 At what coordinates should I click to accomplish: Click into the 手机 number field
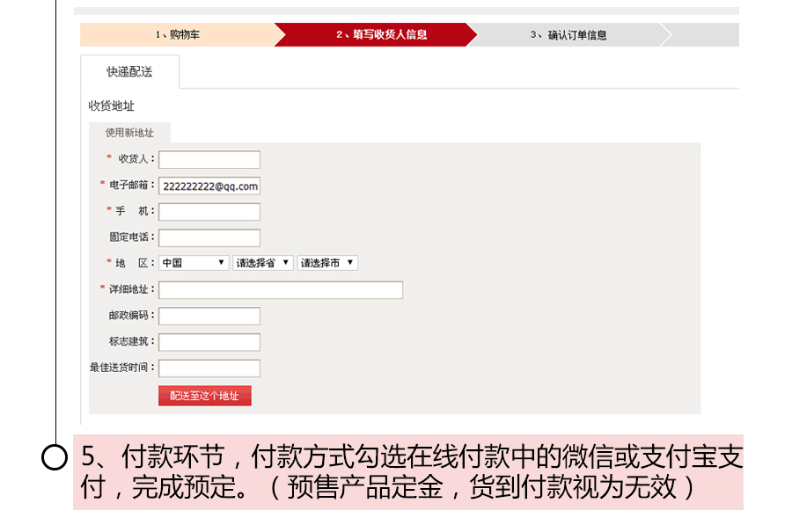(209, 212)
